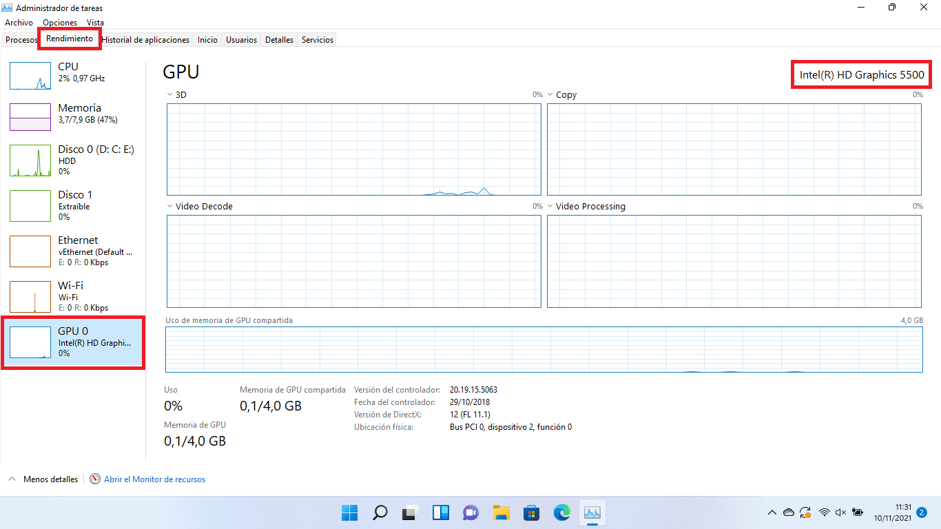Switch to the Procesos tab
The image size is (941, 529).
21,40
